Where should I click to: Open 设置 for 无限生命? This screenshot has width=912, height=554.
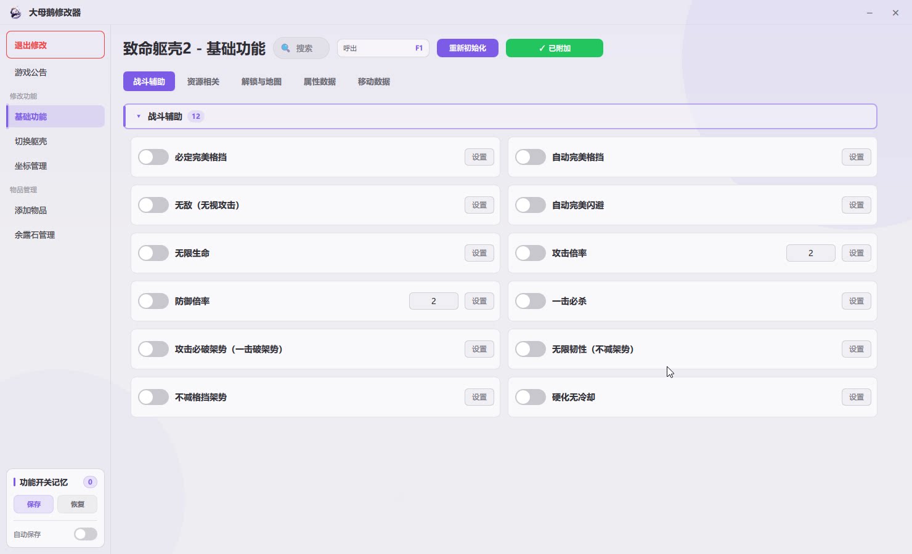pyautogui.click(x=479, y=253)
